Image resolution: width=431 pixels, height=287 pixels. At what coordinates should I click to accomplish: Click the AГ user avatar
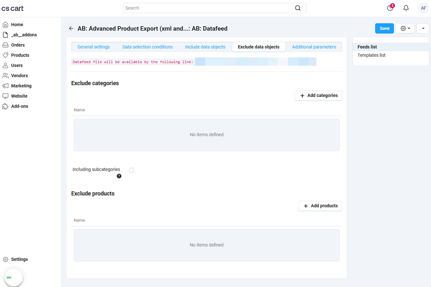click(423, 8)
